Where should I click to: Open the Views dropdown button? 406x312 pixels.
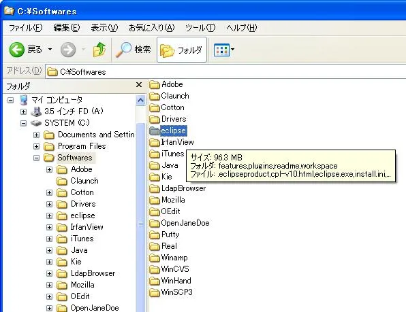(224, 50)
